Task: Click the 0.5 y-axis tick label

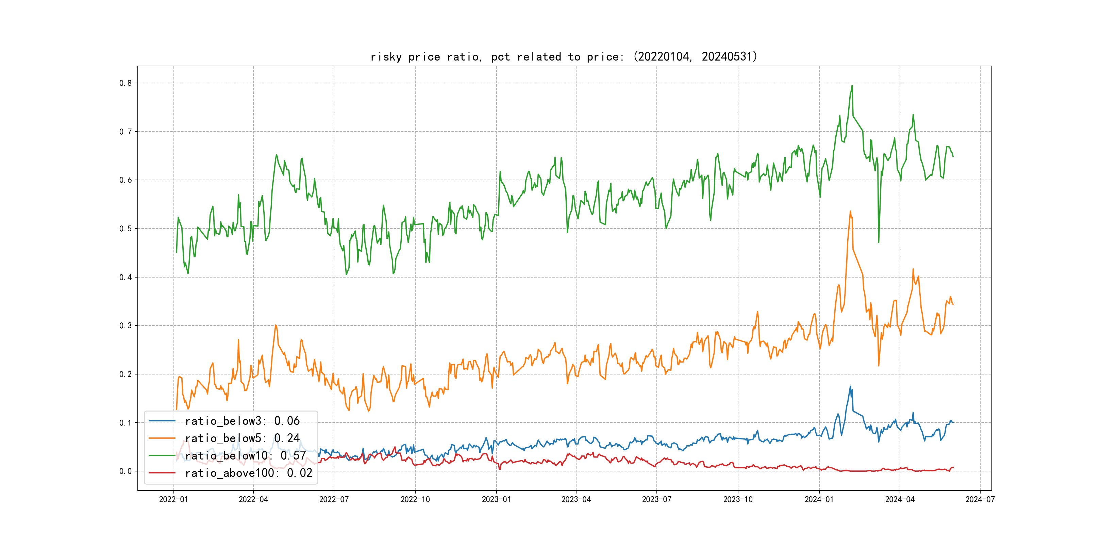Action: [x=126, y=229]
